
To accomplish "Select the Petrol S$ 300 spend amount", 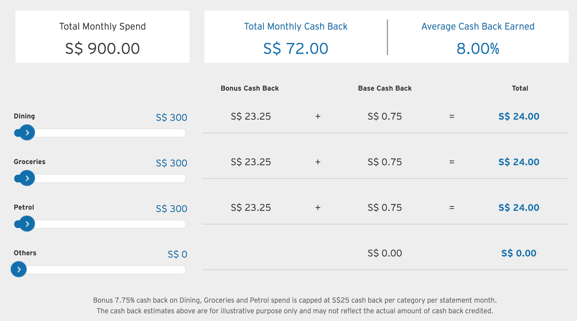I will pos(172,209).
